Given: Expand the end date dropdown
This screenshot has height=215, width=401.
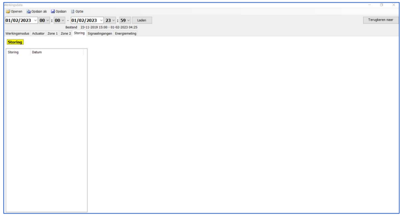Looking at the screenshot, I should [x=101, y=21].
